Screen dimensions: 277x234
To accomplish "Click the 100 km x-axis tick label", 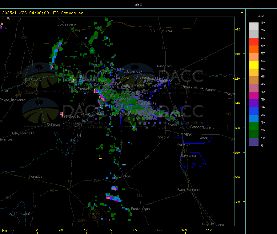I will coord(159,230).
